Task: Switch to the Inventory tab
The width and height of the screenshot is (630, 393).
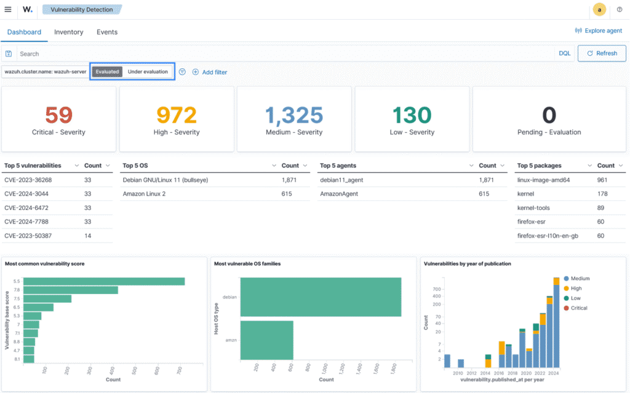Action: (x=68, y=32)
